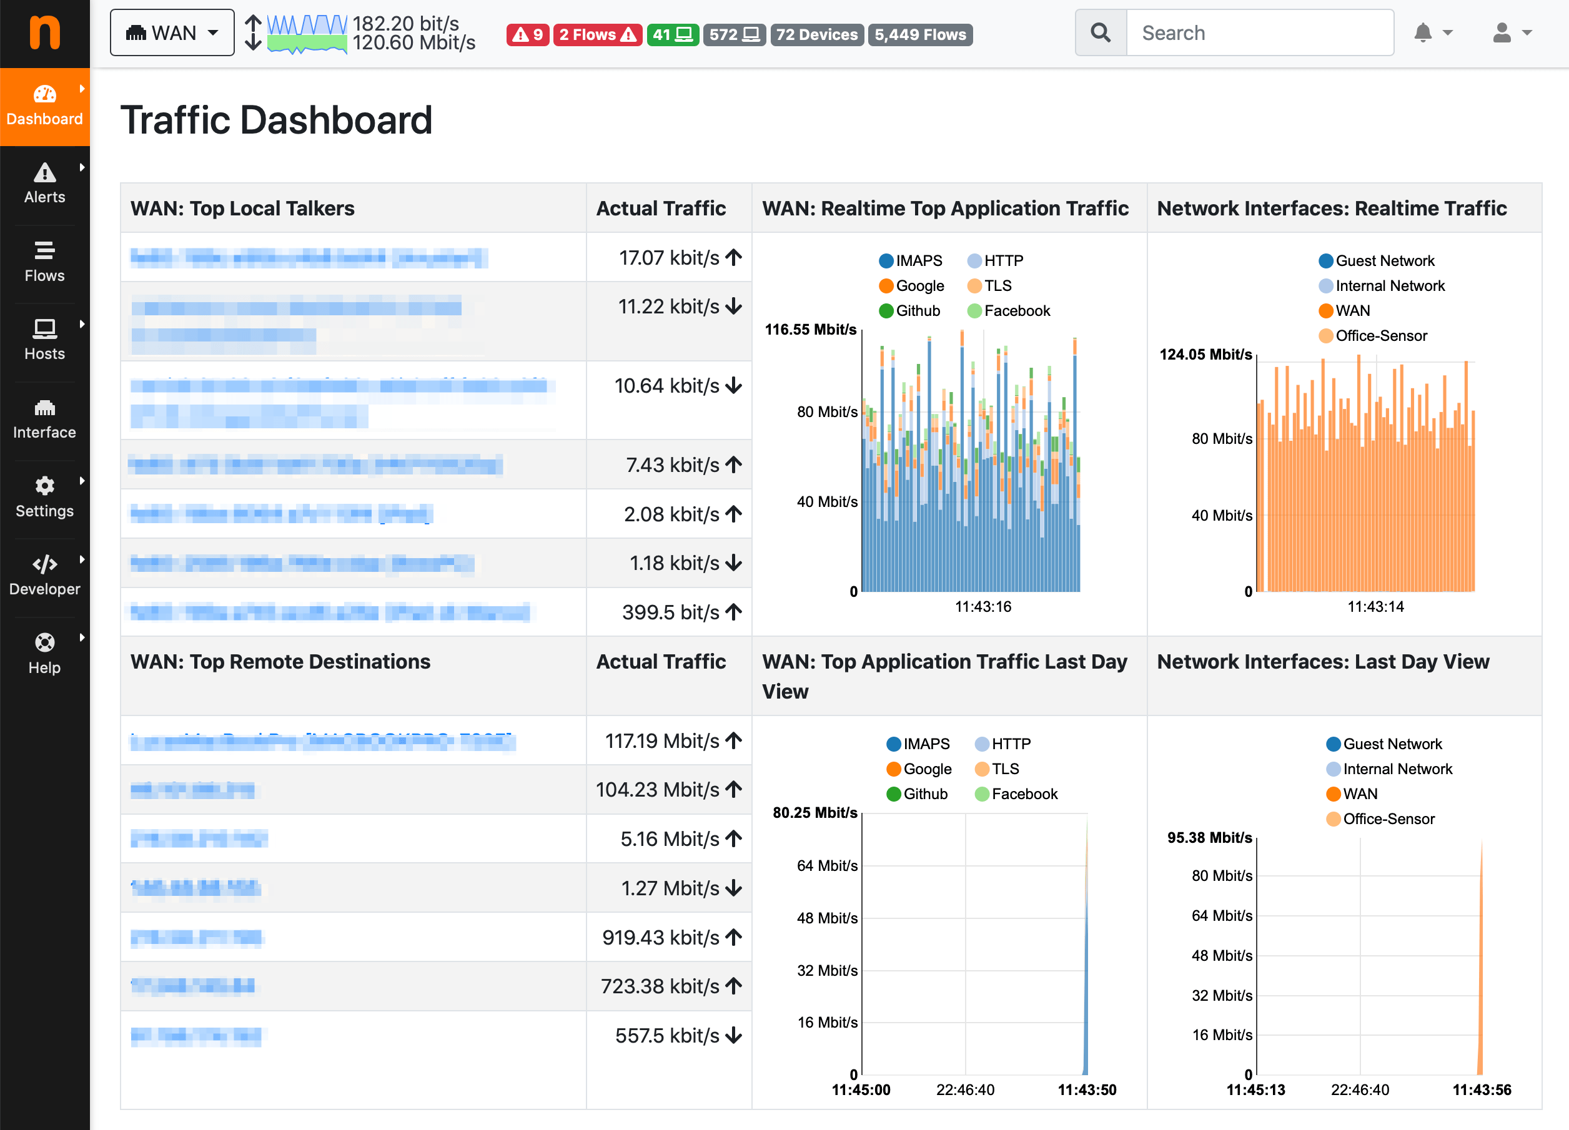1569x1130 pixels.
Task: Open the Hosts sidebar section
Action: coord(44,340)
